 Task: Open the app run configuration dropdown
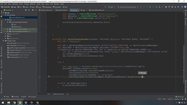[112, 7]
